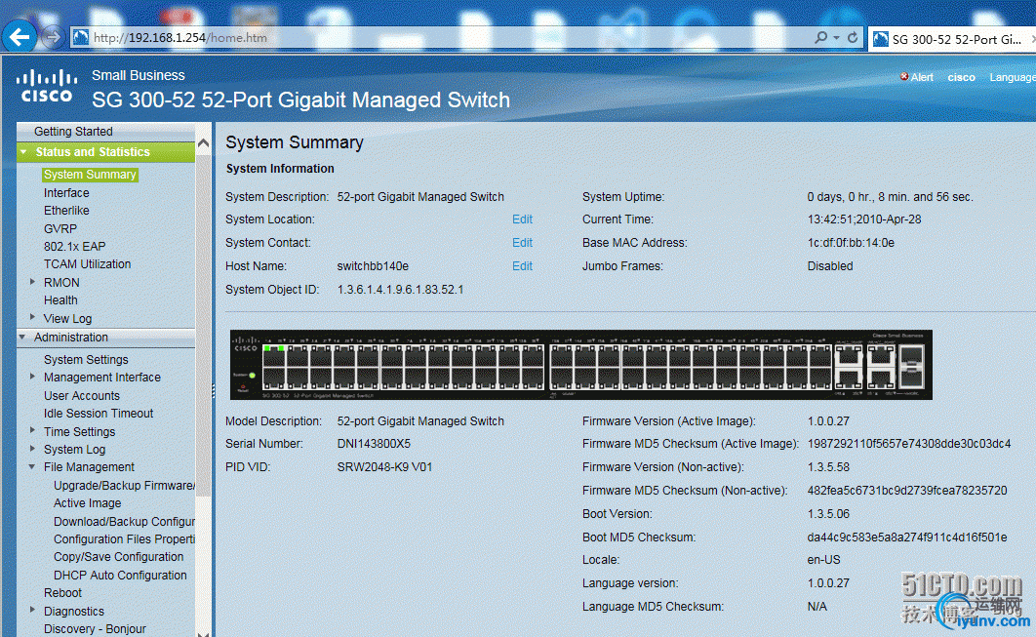Collapse the Status and Statistics section
This screenshot has height=637, width=1036.
point(22,152)
